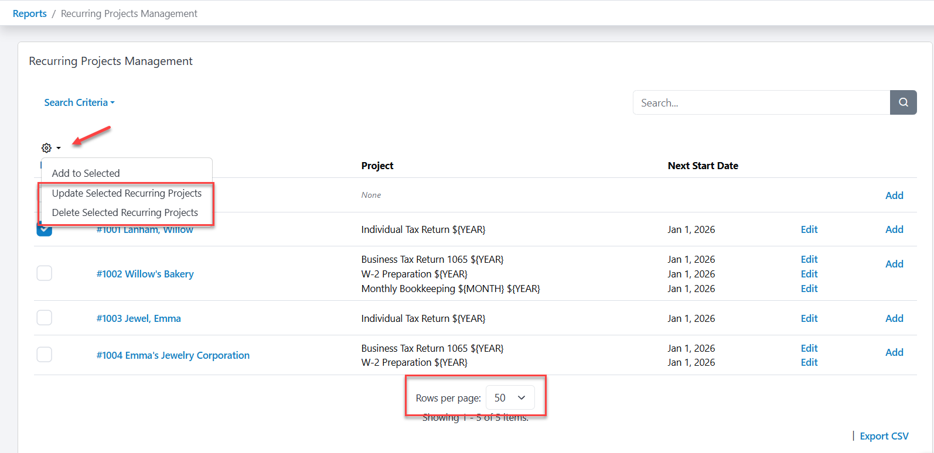Check the #1002 Willow's Bakery checkbox
Image resolution: width=934 pixels, height=453 pixels.
(x=45, y=273)
